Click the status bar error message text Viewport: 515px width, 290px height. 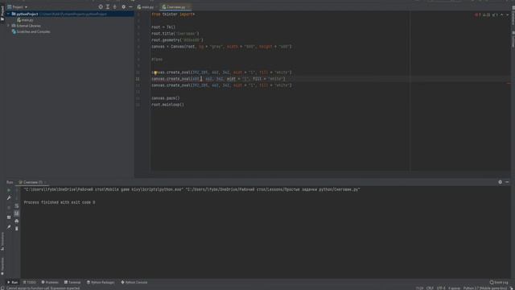tap(43, 288)
